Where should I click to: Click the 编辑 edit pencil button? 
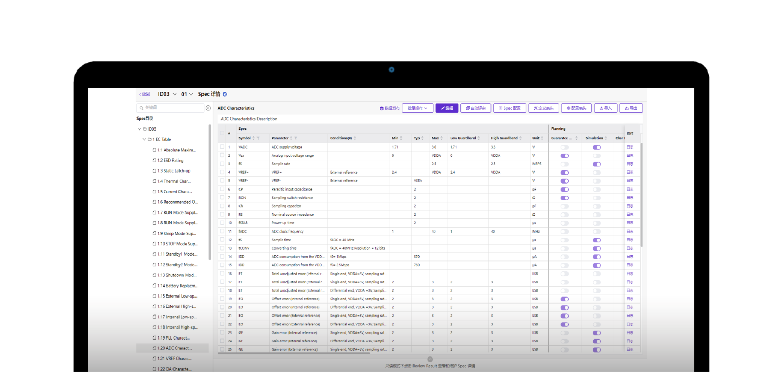[x=447, y=108]
